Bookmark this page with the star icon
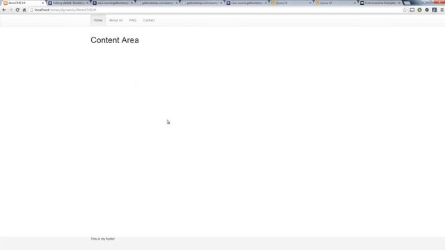The width and height of the screenshot is (445, 250). [x=405, y=10]
